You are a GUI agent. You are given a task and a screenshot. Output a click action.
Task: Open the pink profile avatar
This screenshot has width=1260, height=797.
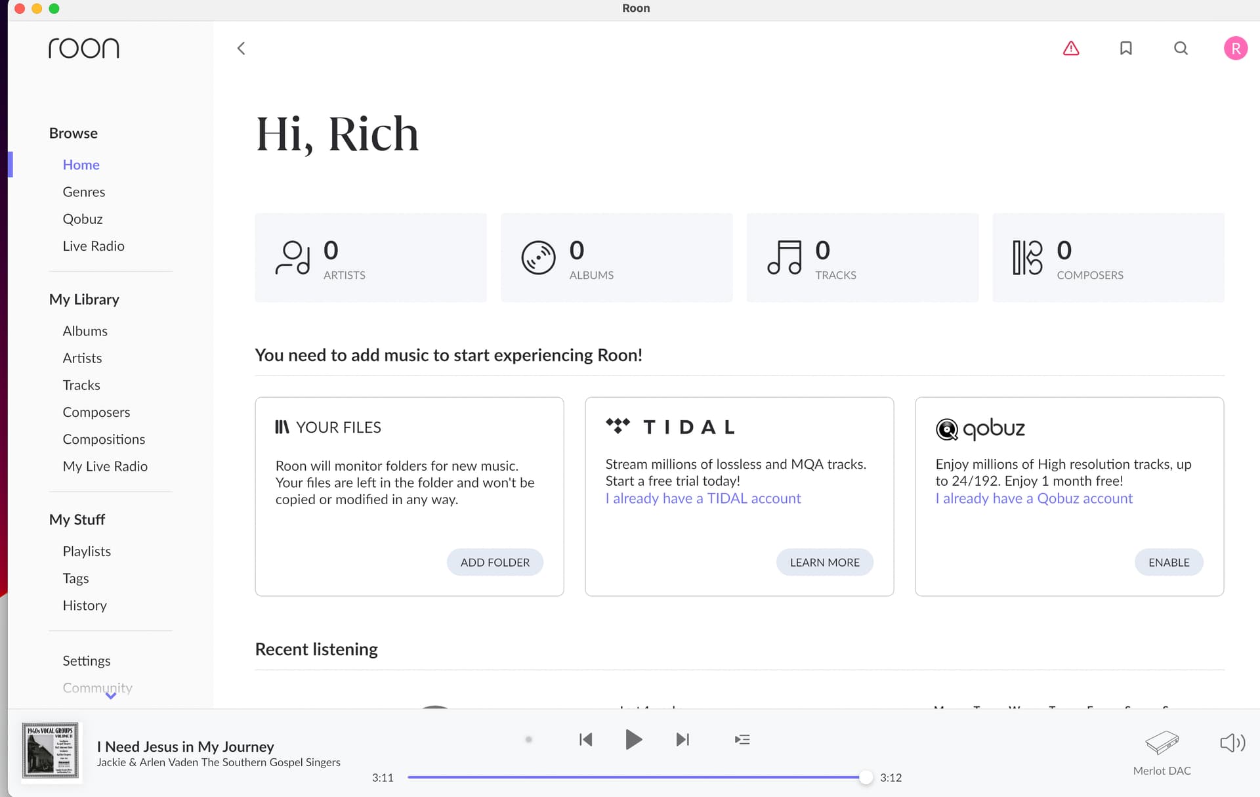(x=1235, y=48)
